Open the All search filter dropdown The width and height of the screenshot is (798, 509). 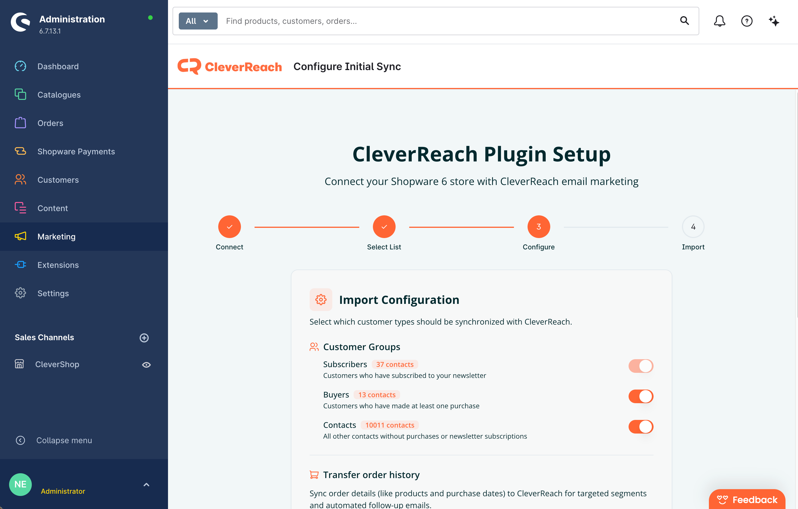198,21
